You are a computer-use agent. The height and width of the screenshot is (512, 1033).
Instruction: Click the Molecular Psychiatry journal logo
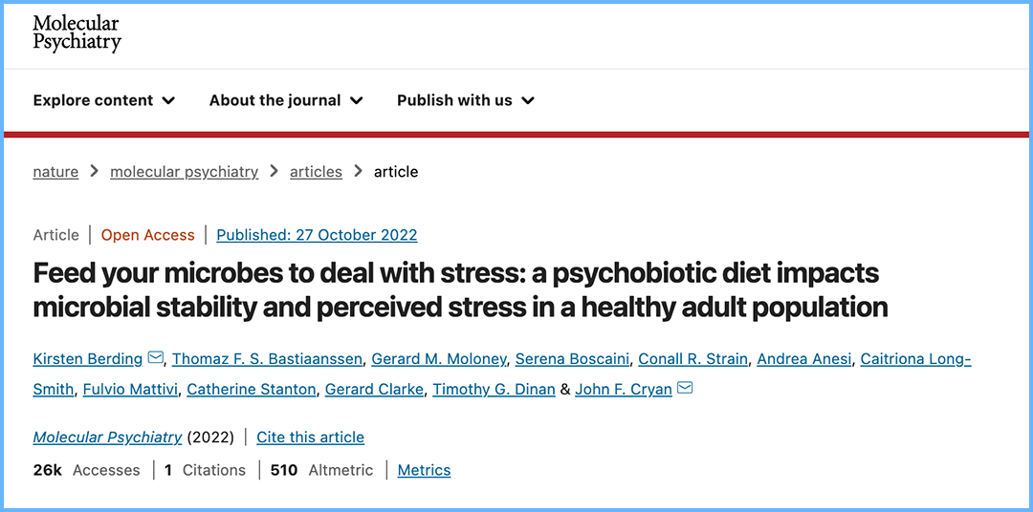(x=77, y=32)
